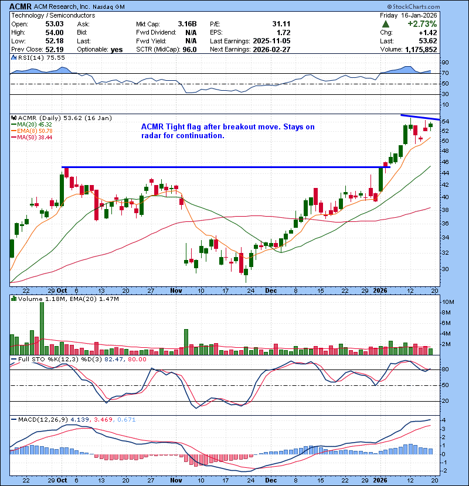Click the StockCharts.com copyright label

pos(413,6)
